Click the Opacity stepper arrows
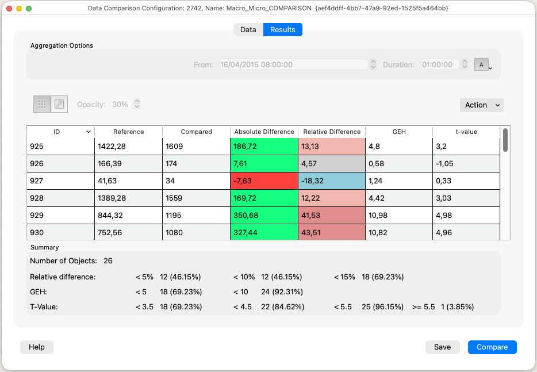Viewport: 537px width, 372px height. 137,104
